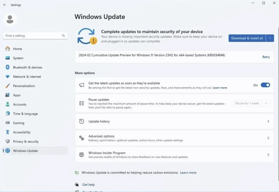This screenshot has width=279, height=192.
Task: Click the Advanced options gears icon
Action: click(81, 138)
